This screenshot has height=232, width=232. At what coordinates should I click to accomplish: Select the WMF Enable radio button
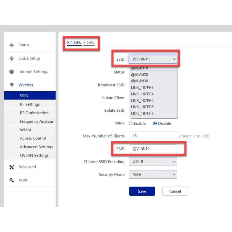[x=131, y=124]
